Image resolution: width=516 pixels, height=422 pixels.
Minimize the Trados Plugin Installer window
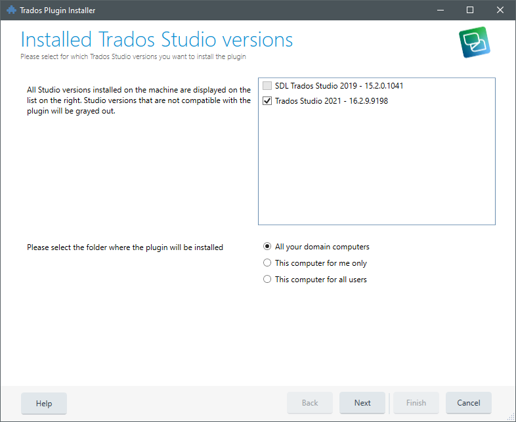(441, 11)
